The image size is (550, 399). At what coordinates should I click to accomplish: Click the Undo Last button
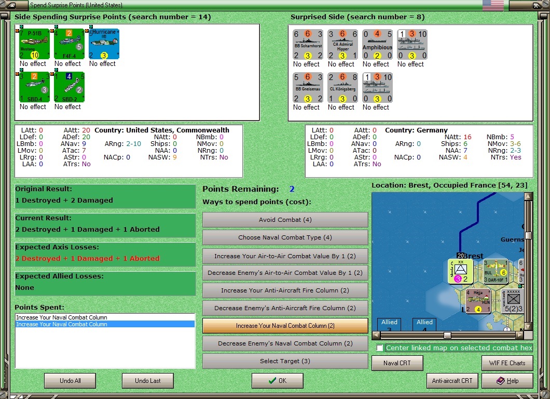[x=148, y=381]
